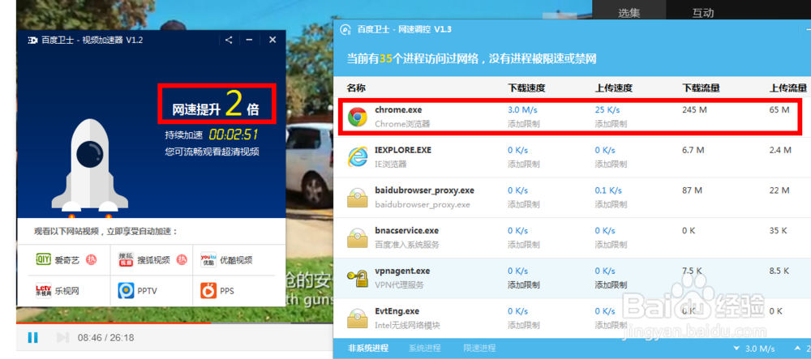The height and width of the screenshot is (359, 811).
Task: Open the Youku video site
Action: (226, 260)
